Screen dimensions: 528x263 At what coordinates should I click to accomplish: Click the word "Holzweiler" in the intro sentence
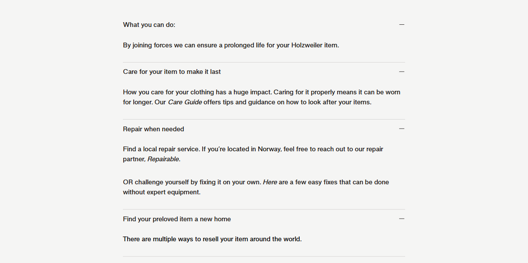click(x=307, y=45)
